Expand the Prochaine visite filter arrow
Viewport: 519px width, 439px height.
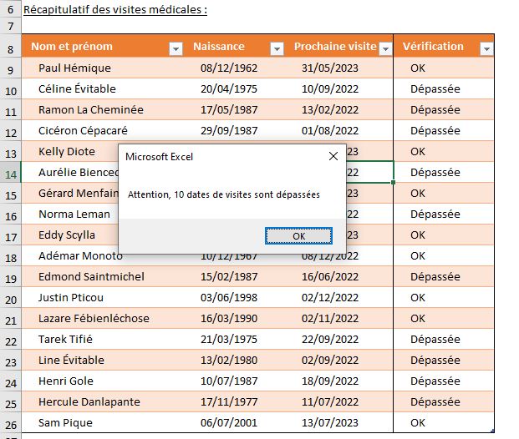384,48
